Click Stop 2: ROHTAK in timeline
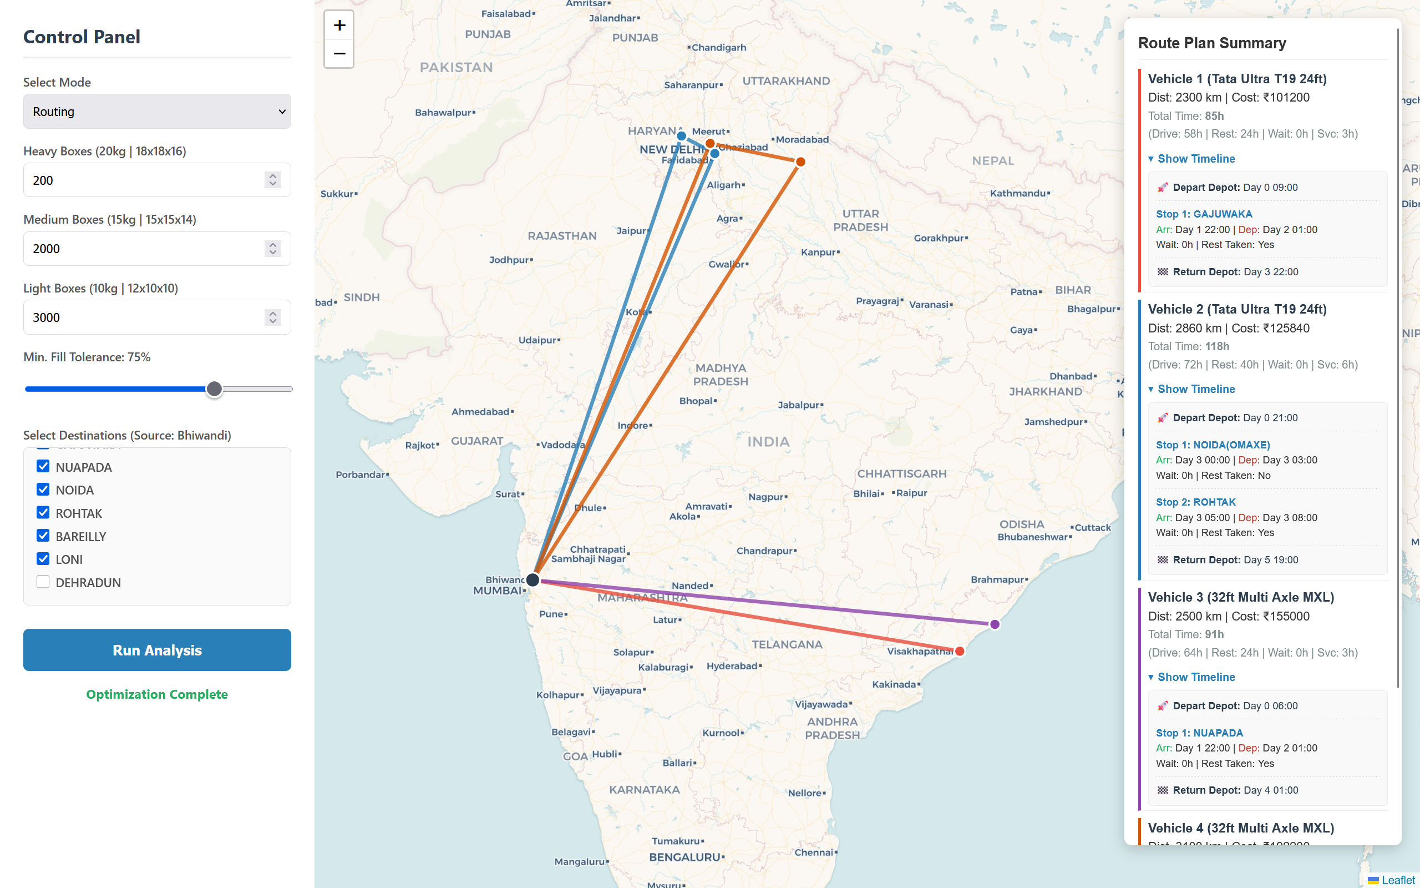1420x888 pixels. point(1195,502)
